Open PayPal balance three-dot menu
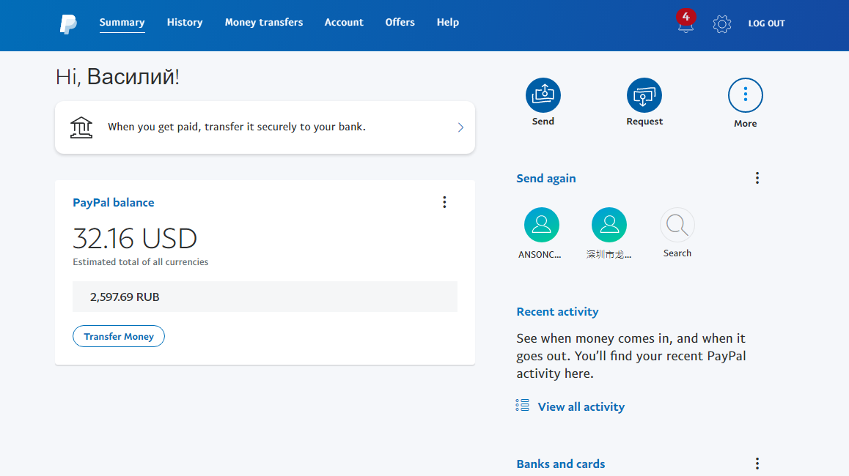The width and height of the screenshot is (849, 476). (444, 202)
